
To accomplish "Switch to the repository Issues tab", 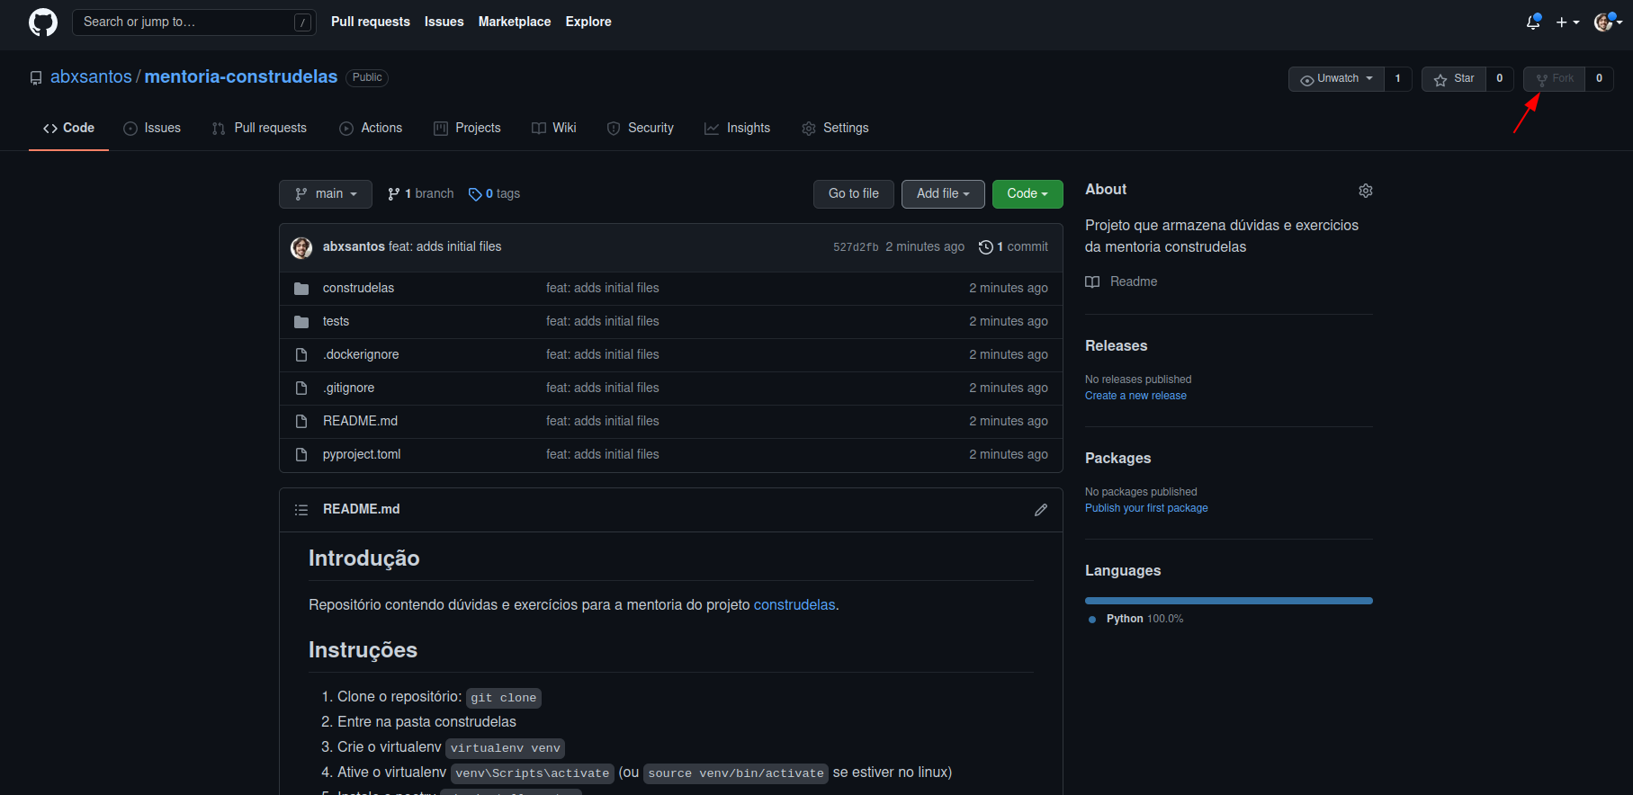I will point(152,128).
